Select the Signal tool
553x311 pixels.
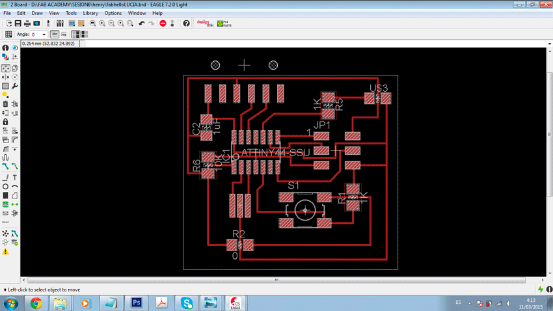14,204
